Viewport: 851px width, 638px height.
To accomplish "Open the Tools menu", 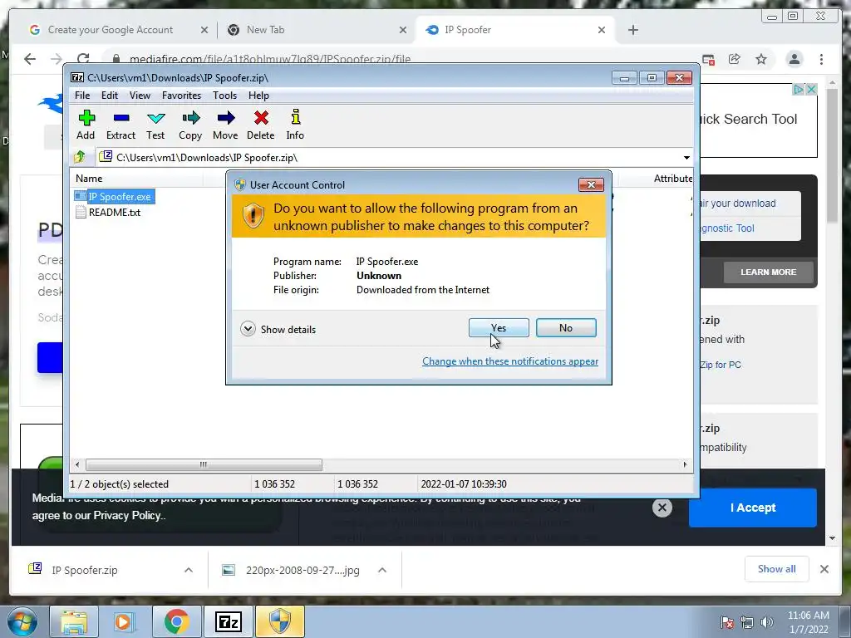I will [x=224, y=96].
